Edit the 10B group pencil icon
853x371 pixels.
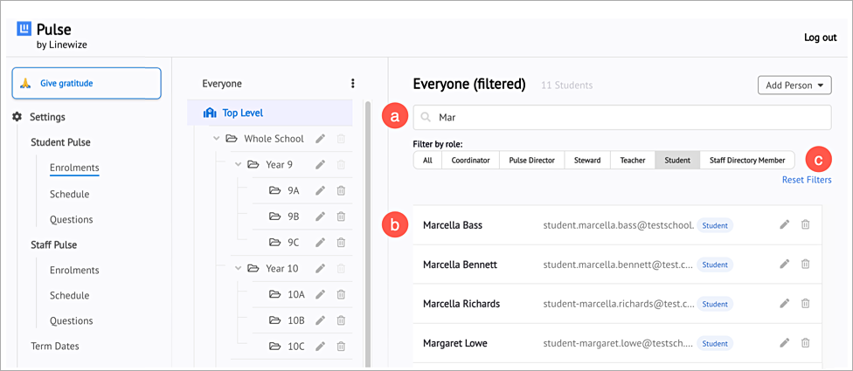click(321, 320)
